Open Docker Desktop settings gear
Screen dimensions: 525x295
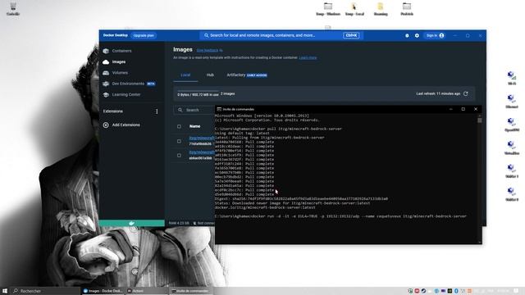click(x=417, y=35)
